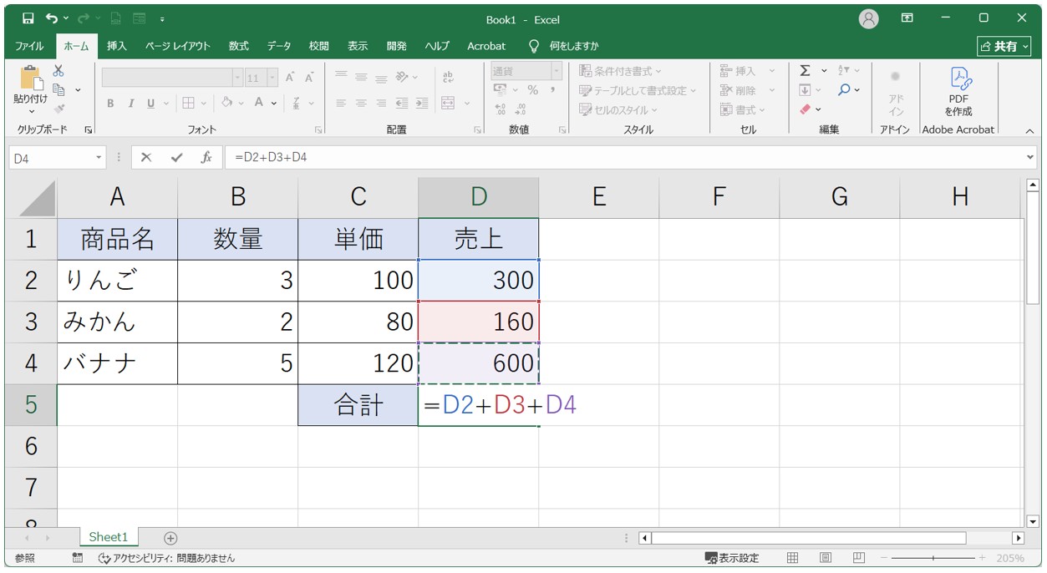Click the Fill down-arrow icon in editing group
This screenshot has width=1047, height=573.
(806, 90)
